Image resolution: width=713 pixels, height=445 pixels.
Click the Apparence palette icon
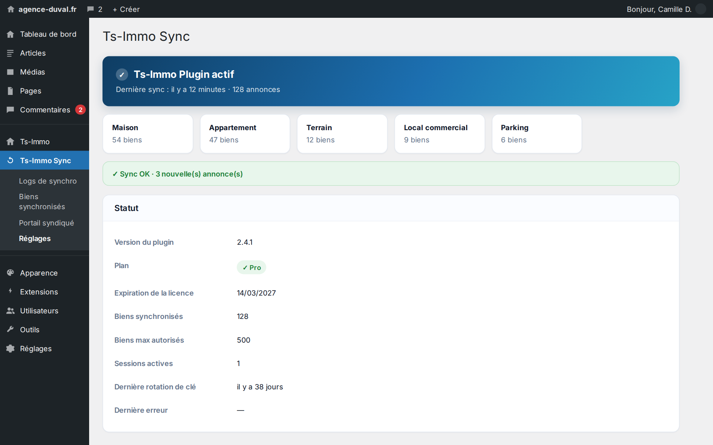(10, 273)
